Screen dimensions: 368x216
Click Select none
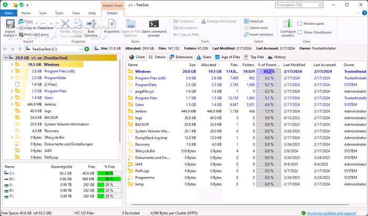(x=255, y=28)
